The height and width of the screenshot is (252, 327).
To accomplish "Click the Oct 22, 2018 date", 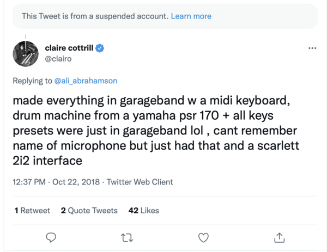I will pos(76,182).
